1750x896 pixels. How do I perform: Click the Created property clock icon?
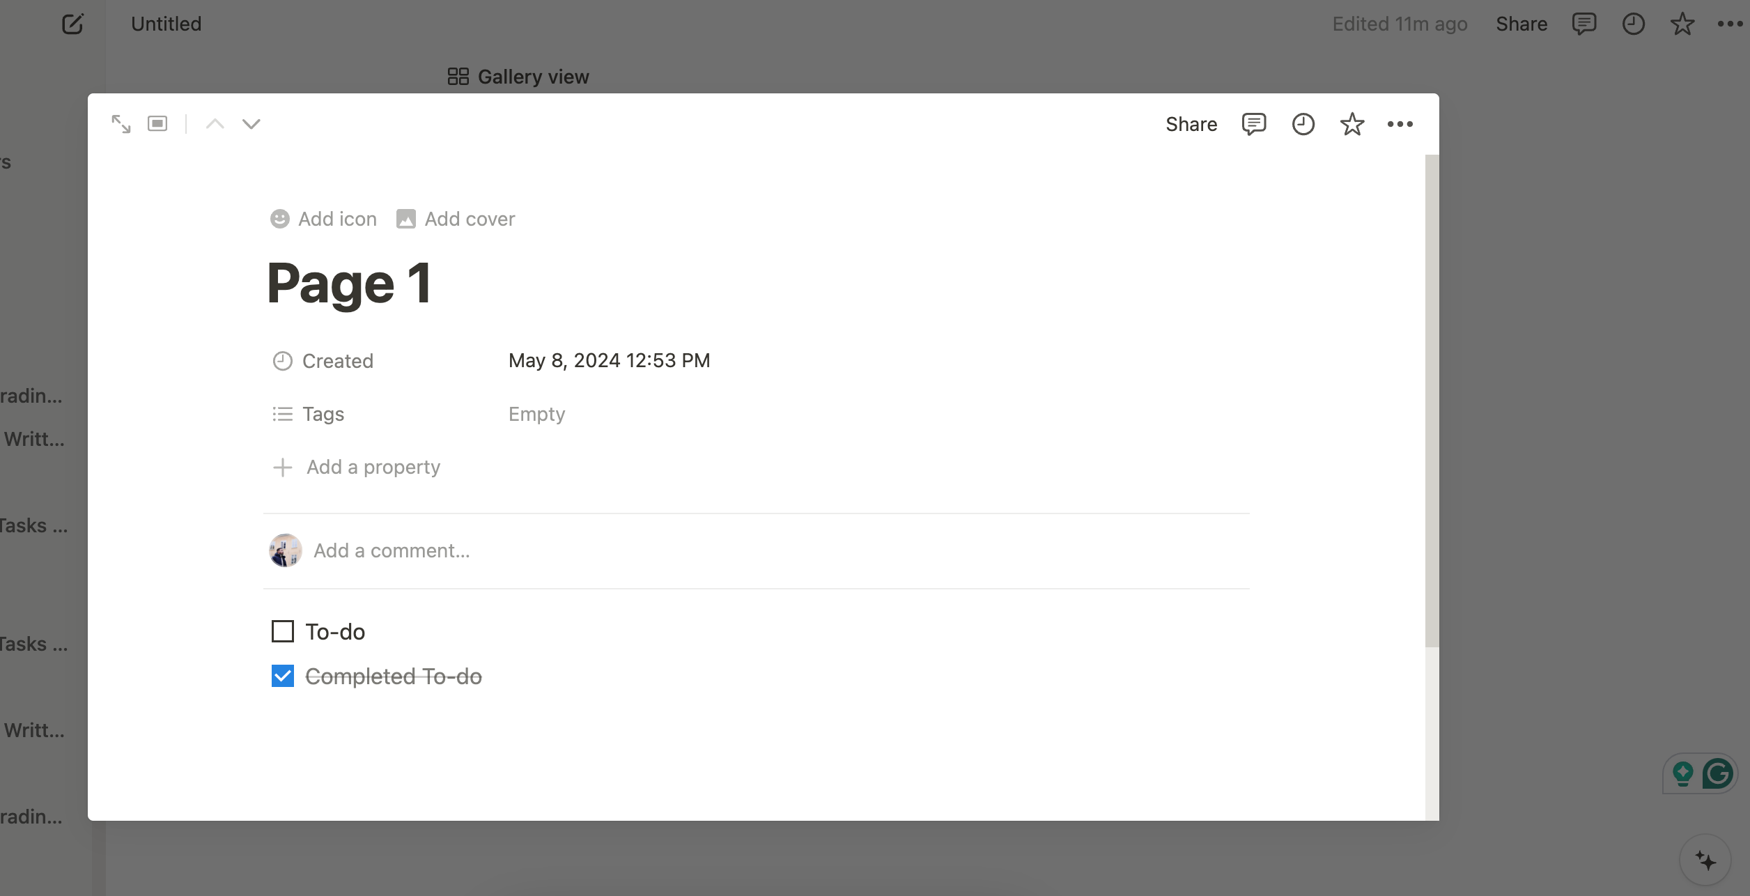(x=282, y=360)
